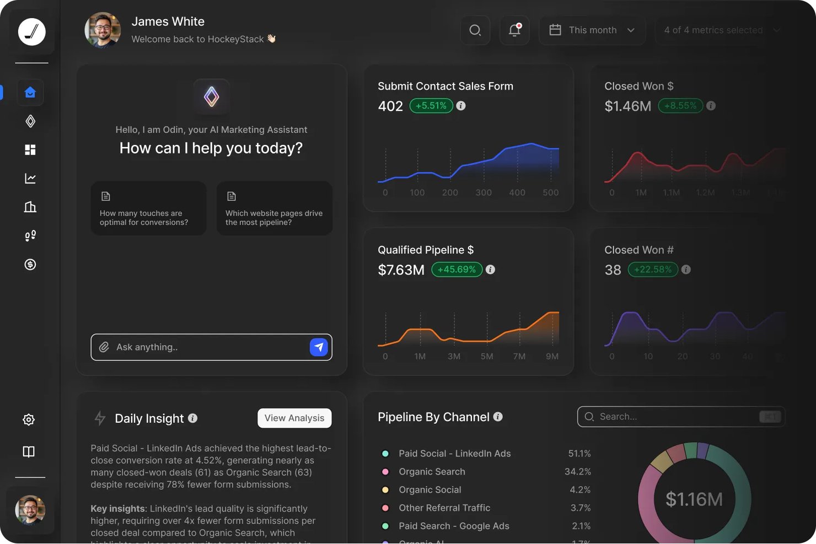Click the profile avatar at sidebar bottom

pos(30,510)
